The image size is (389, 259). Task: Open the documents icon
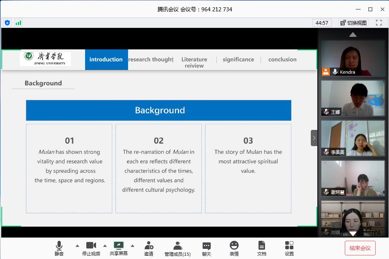[262, 248]
